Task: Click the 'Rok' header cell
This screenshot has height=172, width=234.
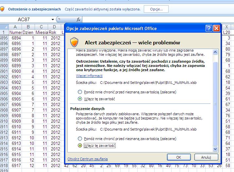Action: coord(54,32)
